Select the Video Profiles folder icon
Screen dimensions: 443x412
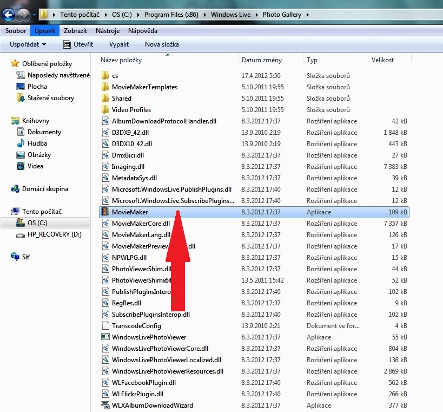(x=105, y=109)
